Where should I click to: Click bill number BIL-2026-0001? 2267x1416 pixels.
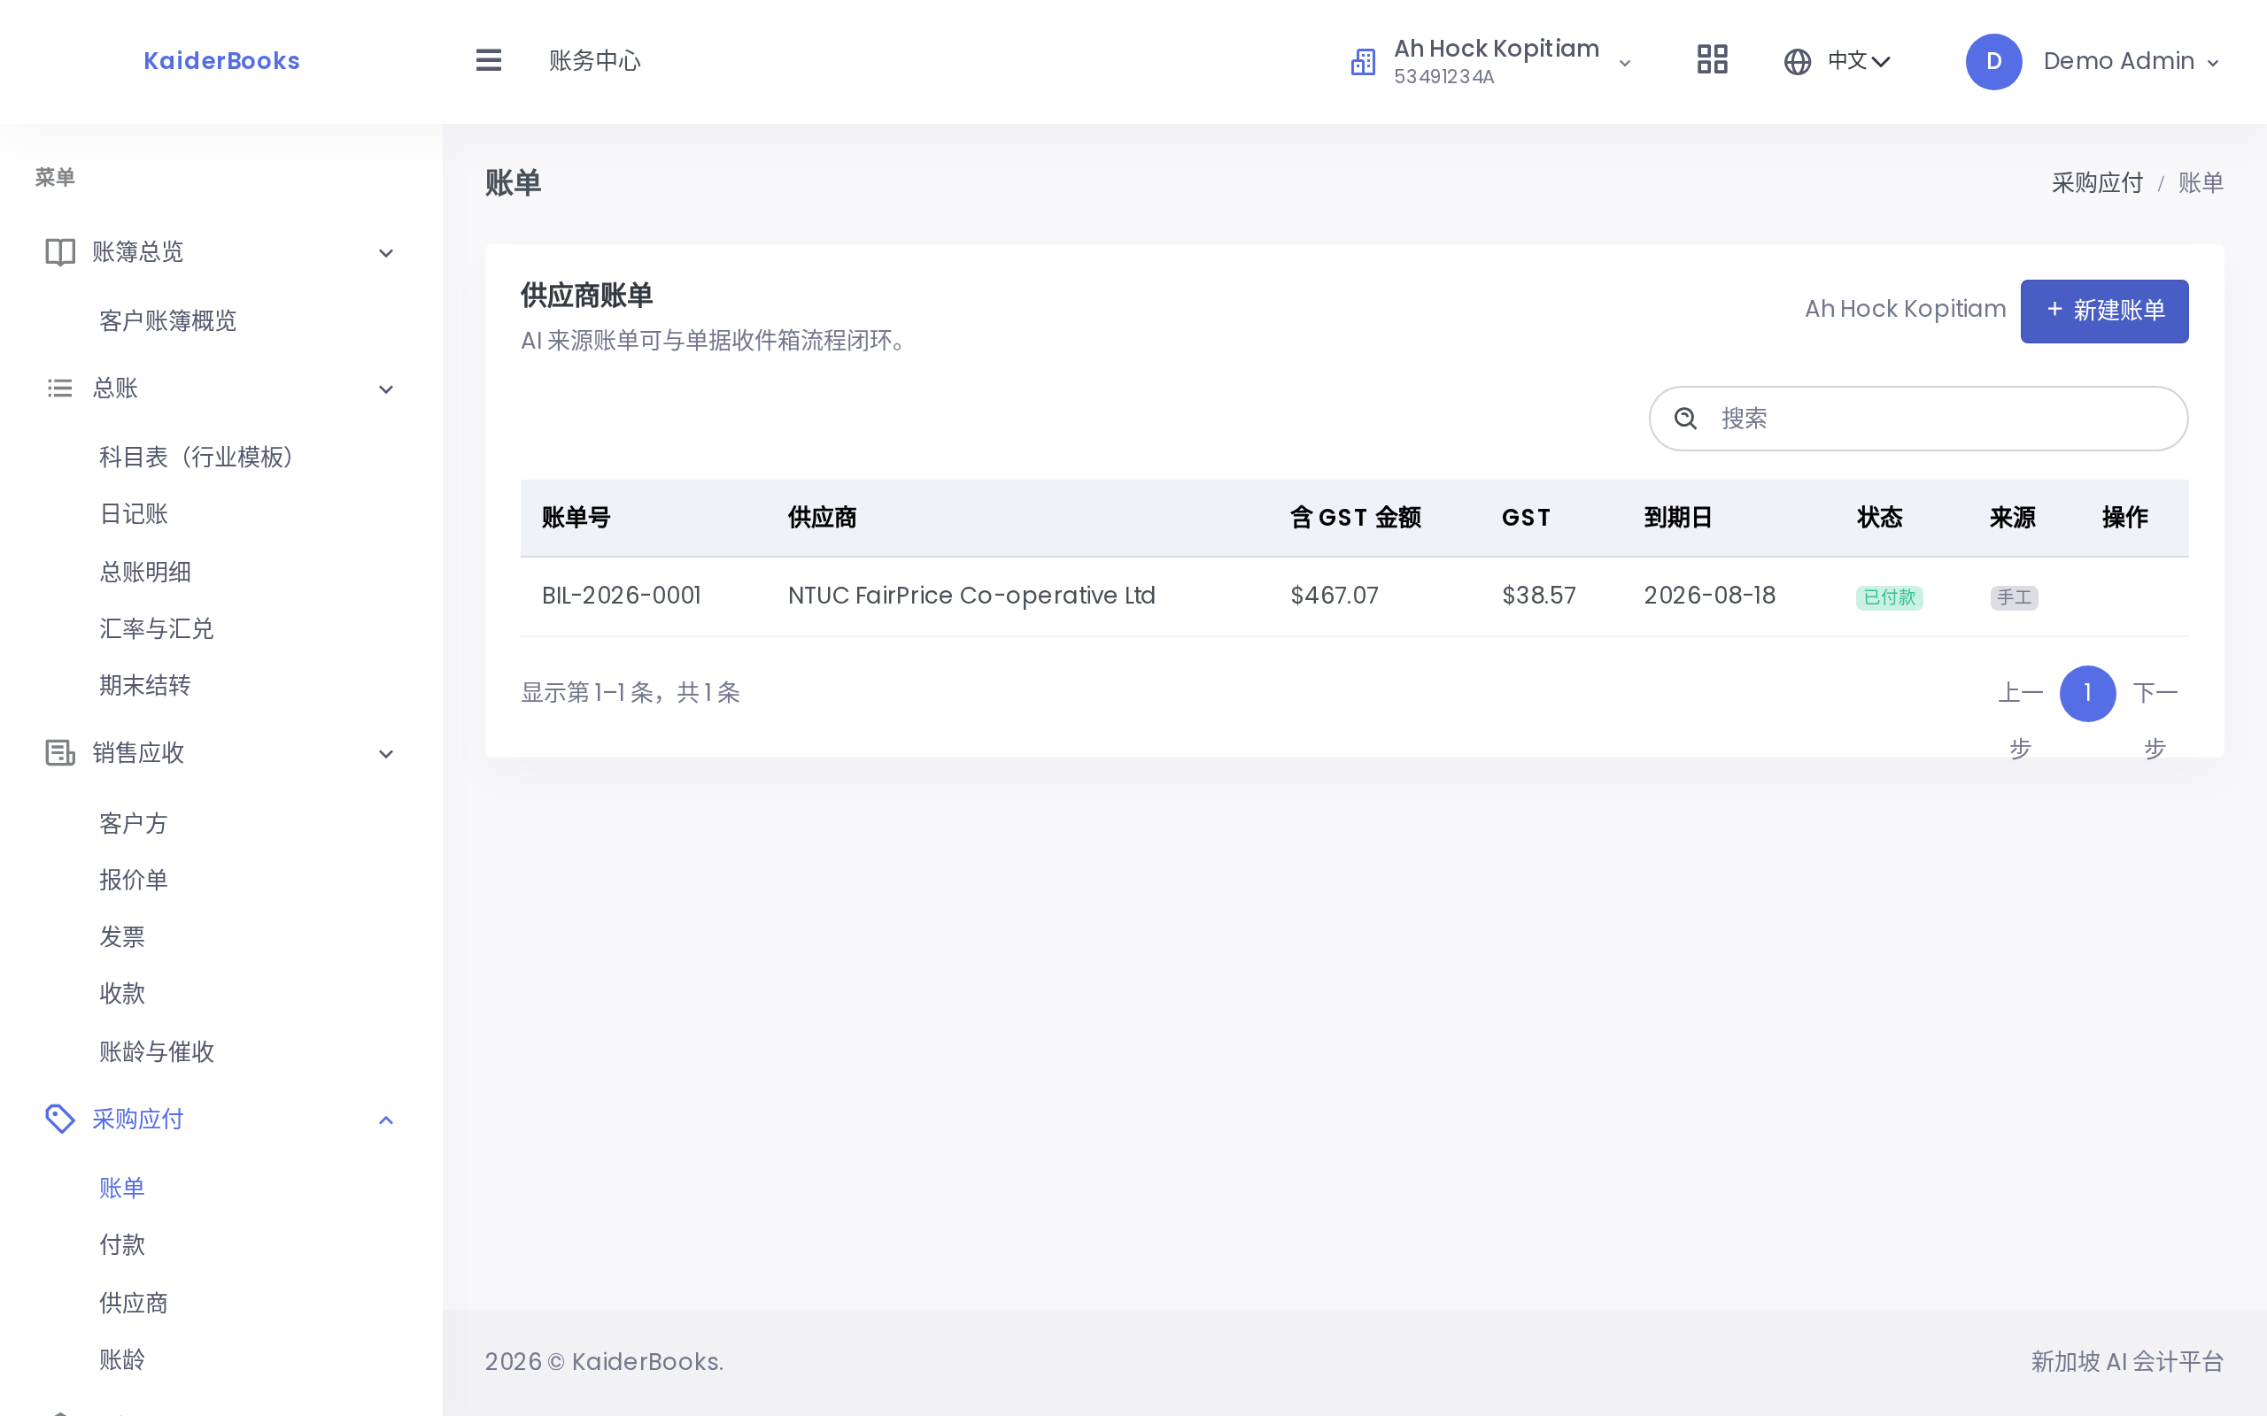click(x=621, y=596)
